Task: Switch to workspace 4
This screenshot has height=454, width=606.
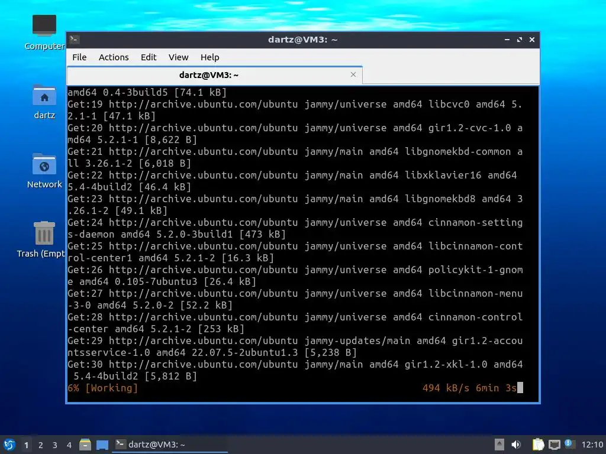Action: point(69,445)
